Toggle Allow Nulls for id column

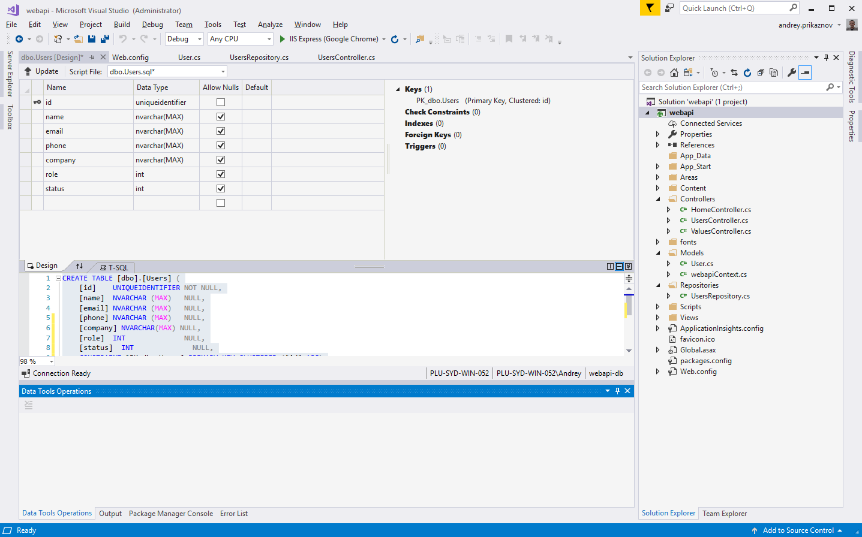tap(221, 102)
